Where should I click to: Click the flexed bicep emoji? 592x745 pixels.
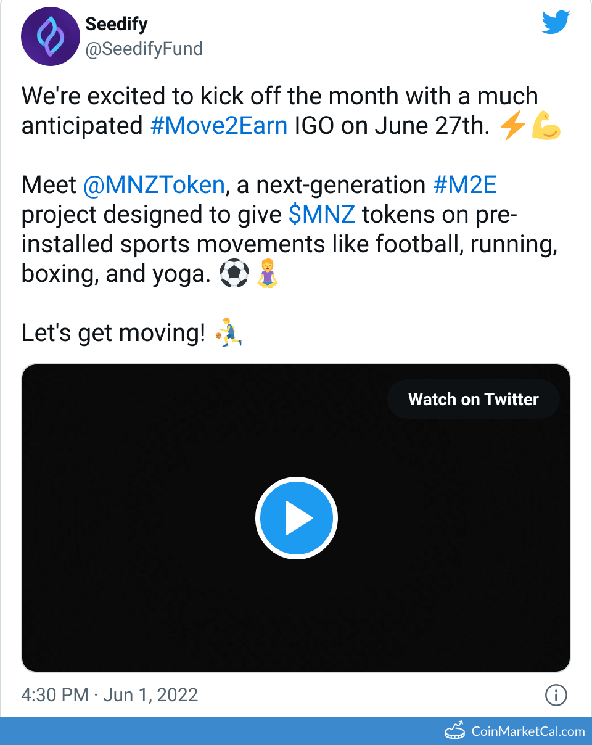click(x=546, y=126)
